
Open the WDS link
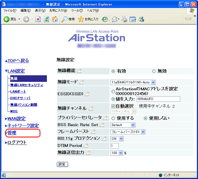[14, 111]
